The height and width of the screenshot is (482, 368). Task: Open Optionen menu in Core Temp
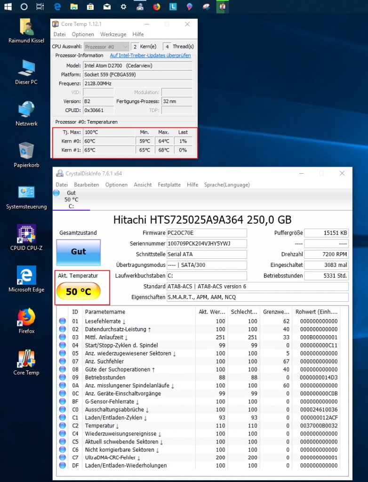pos(83,34)
